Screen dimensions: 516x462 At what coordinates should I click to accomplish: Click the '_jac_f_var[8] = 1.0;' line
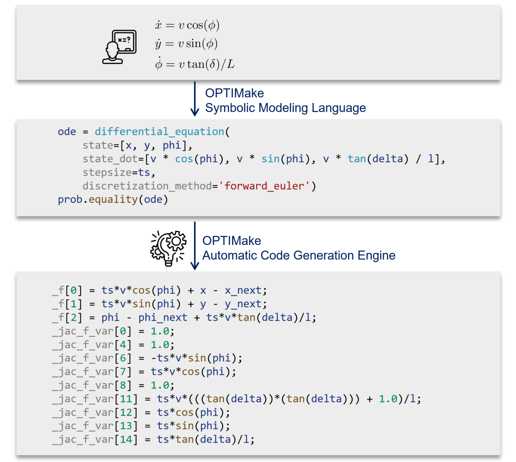[x=113, y=385]
